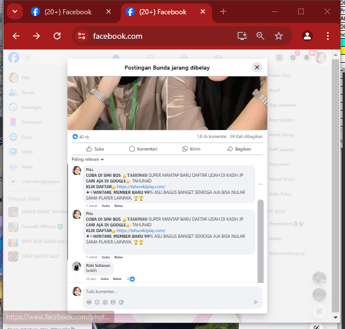Open Rizki Setiawan's profile name
Image resolution: width=345 pixels, height=329 pixels.
click(x=98, y=265)
